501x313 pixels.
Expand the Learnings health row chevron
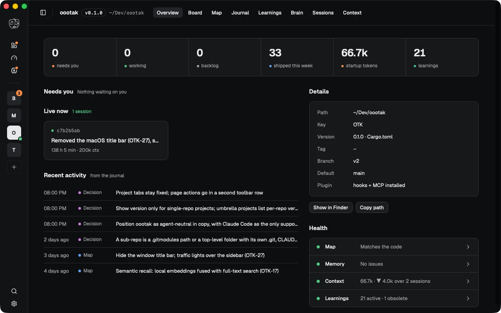click(468, 299)
